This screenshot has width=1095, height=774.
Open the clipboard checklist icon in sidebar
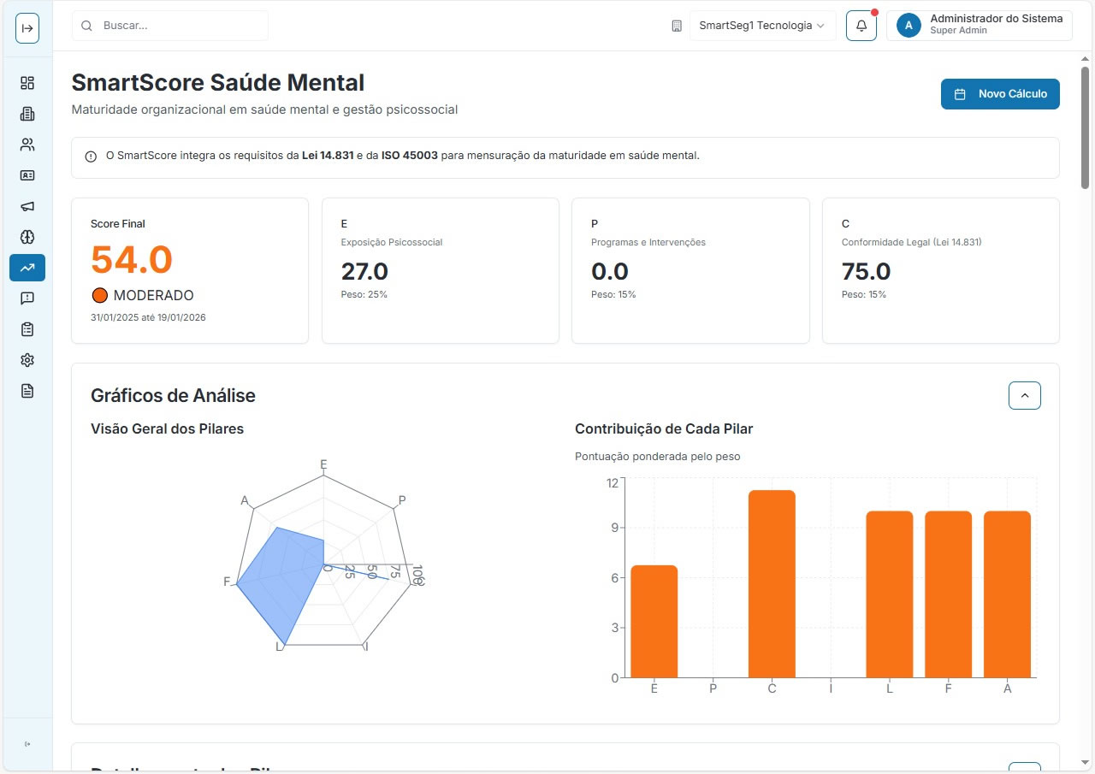coord(27,329)
